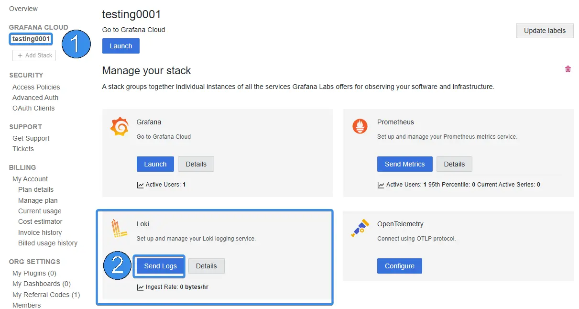
Task: Launch Grafana from the Grafana card
Action: point(155,164)
